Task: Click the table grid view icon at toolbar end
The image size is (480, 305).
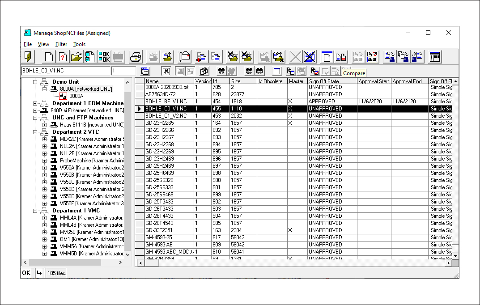Action: pos(435,57)
